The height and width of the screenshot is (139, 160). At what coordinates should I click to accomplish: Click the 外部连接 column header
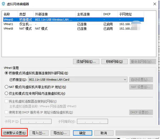pyautogui.click(x=54, y=14)
